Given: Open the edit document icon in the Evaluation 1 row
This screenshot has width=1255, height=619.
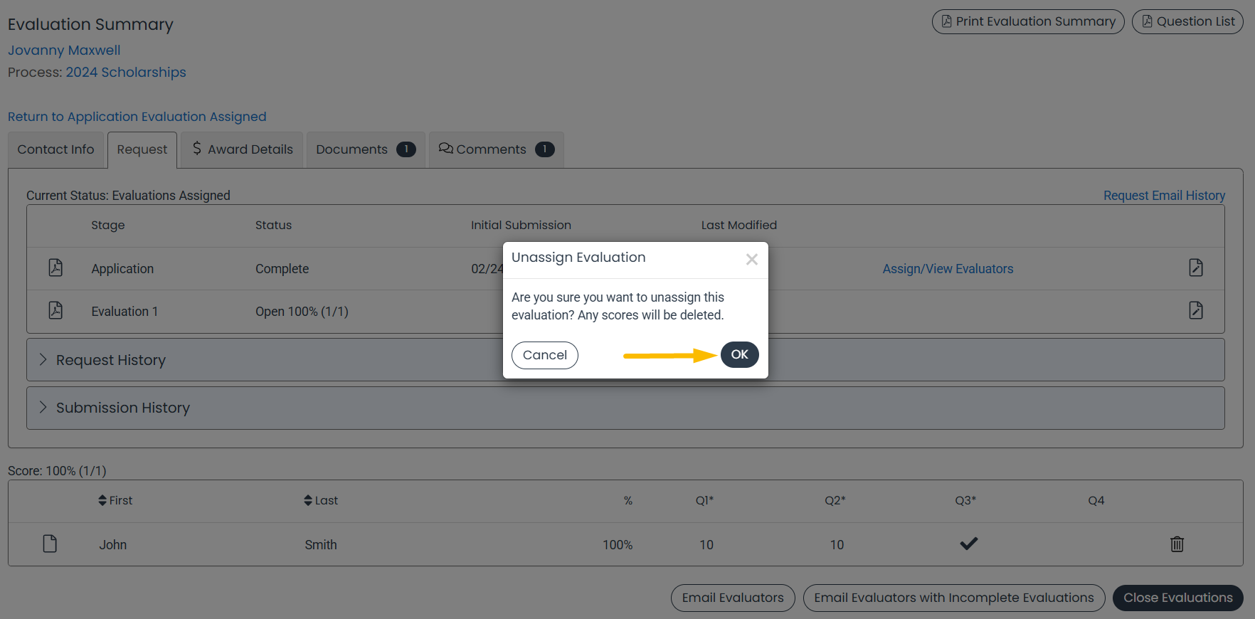Looking at the screenshot, I should tap(1196, 310).
